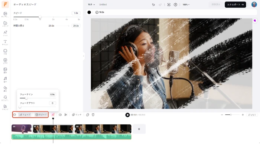Click the duplicate clip icon beside trash
This screenshot has width=260, height=148.
coord(88,115)
